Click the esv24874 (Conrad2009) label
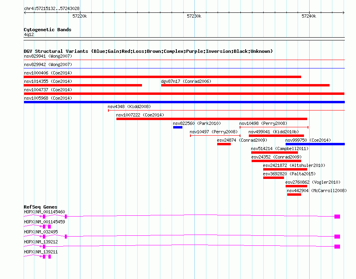 point(242,140)
